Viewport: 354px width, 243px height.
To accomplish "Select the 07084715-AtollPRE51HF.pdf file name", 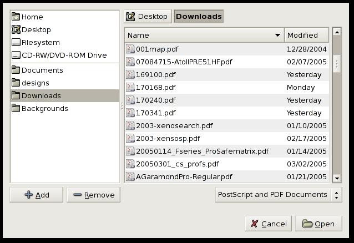I will [x=184, y=62].
